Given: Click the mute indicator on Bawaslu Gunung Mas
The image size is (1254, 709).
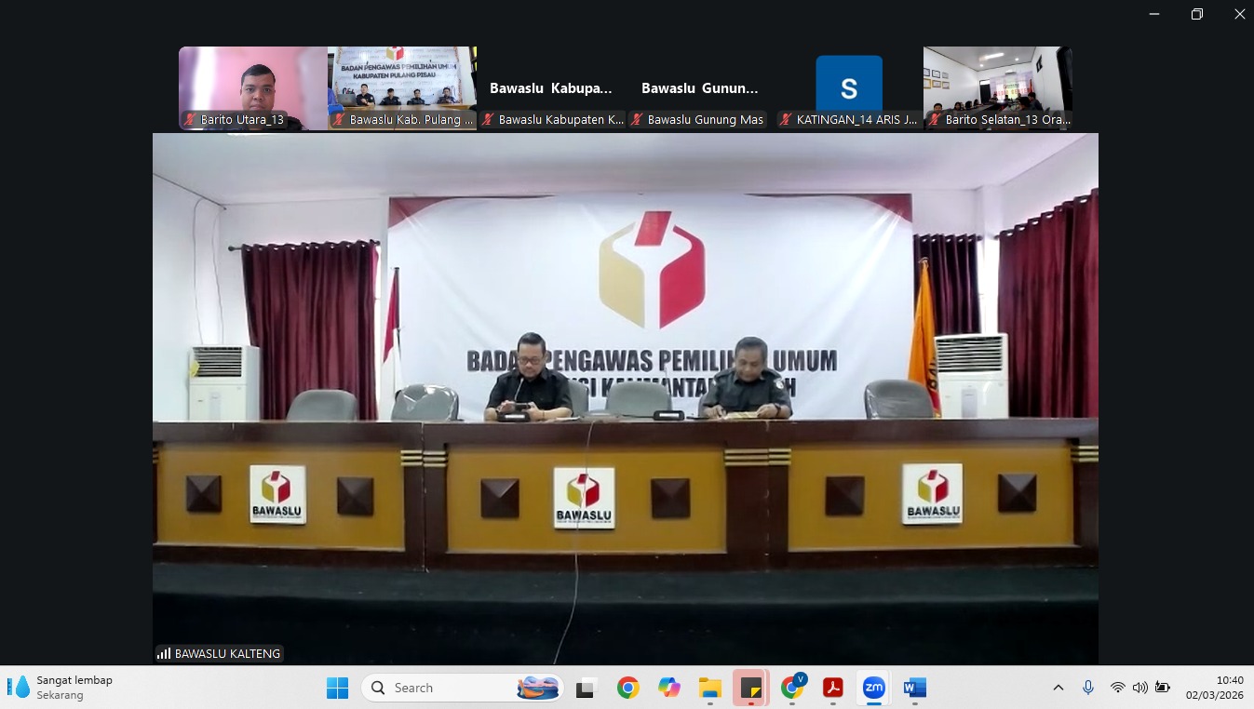Looking at the screenshot, I should click(638, 120).
